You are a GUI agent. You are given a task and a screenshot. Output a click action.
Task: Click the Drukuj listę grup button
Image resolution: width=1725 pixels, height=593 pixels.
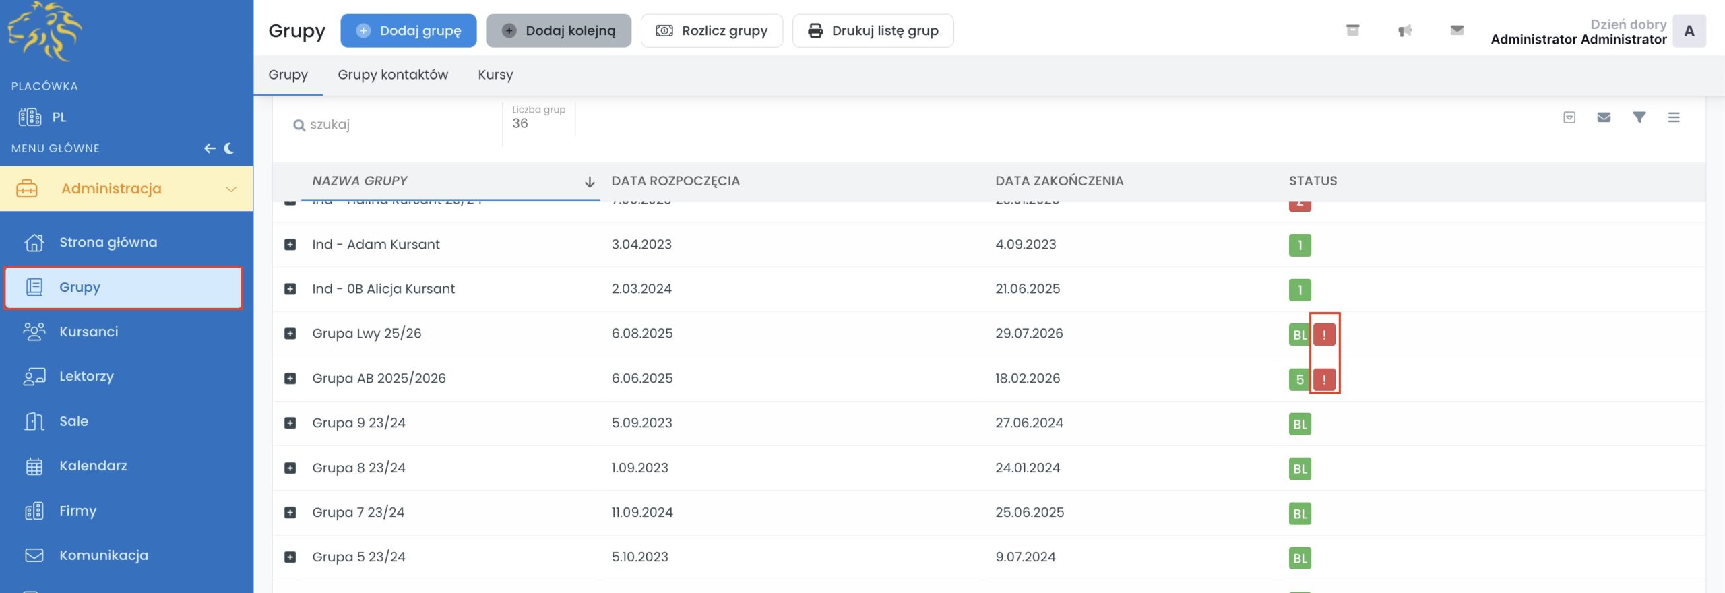(873, 31)
